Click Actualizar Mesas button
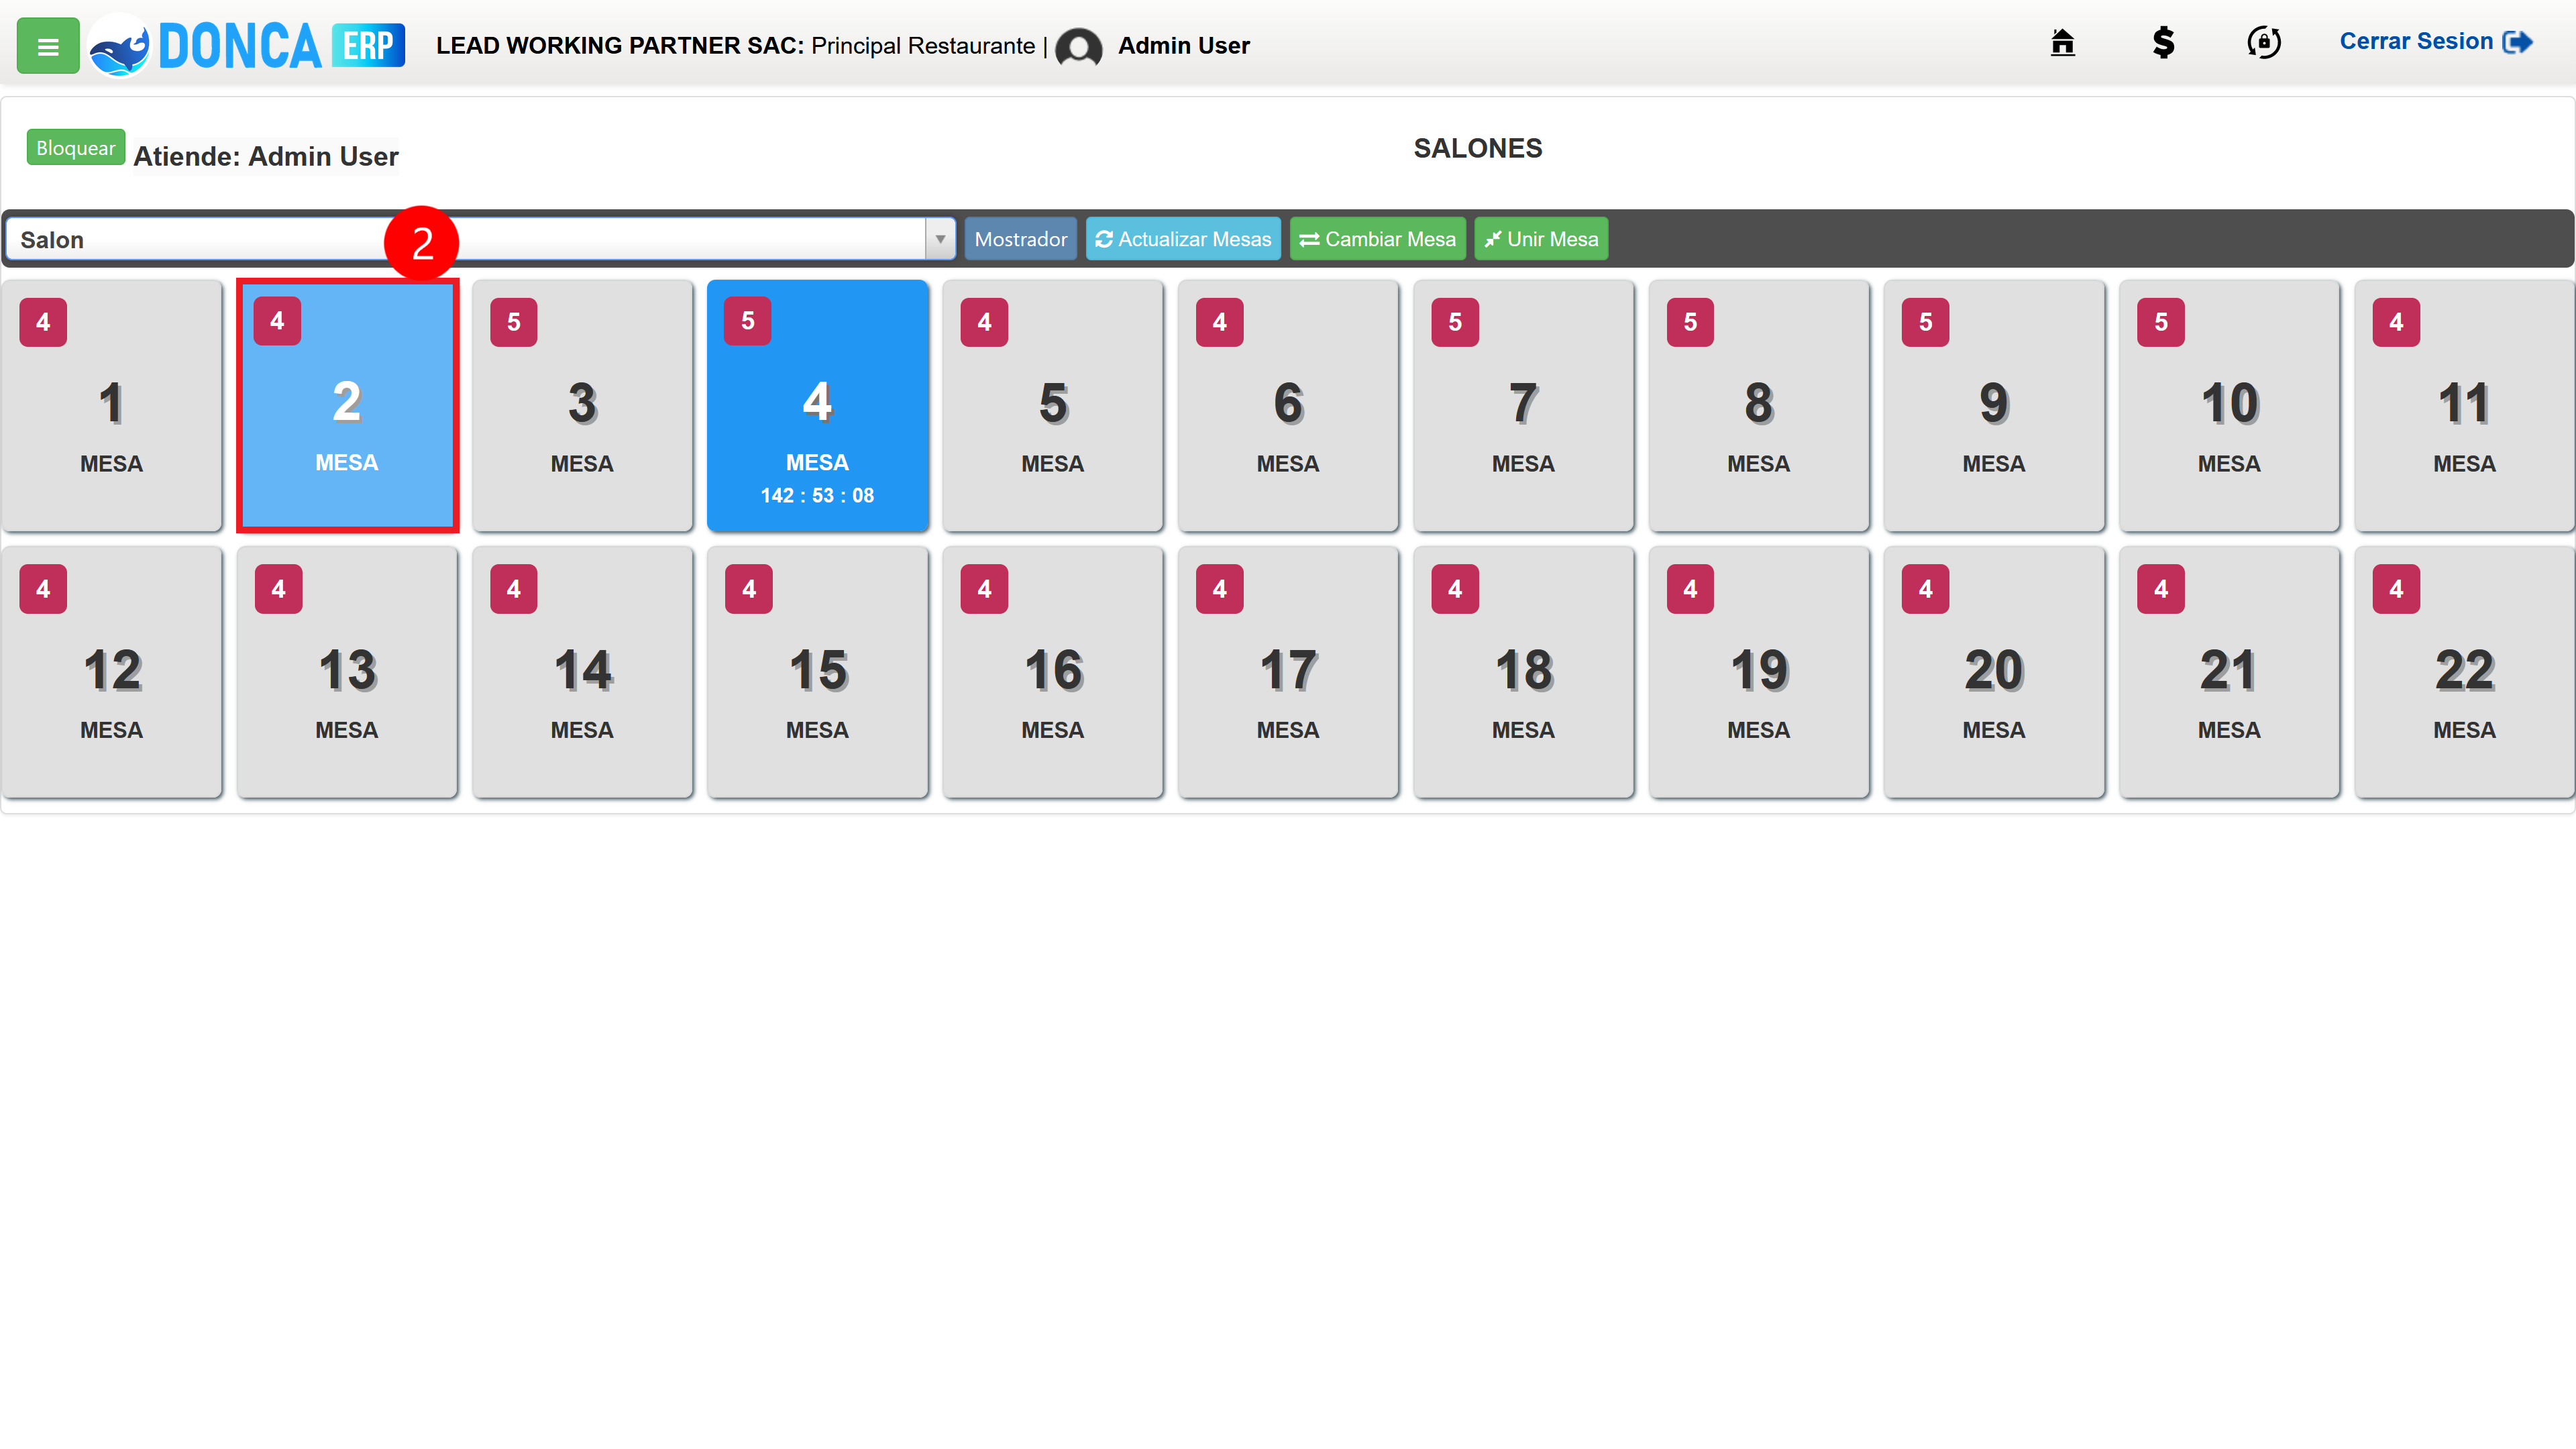 [x=1183, y=239]
